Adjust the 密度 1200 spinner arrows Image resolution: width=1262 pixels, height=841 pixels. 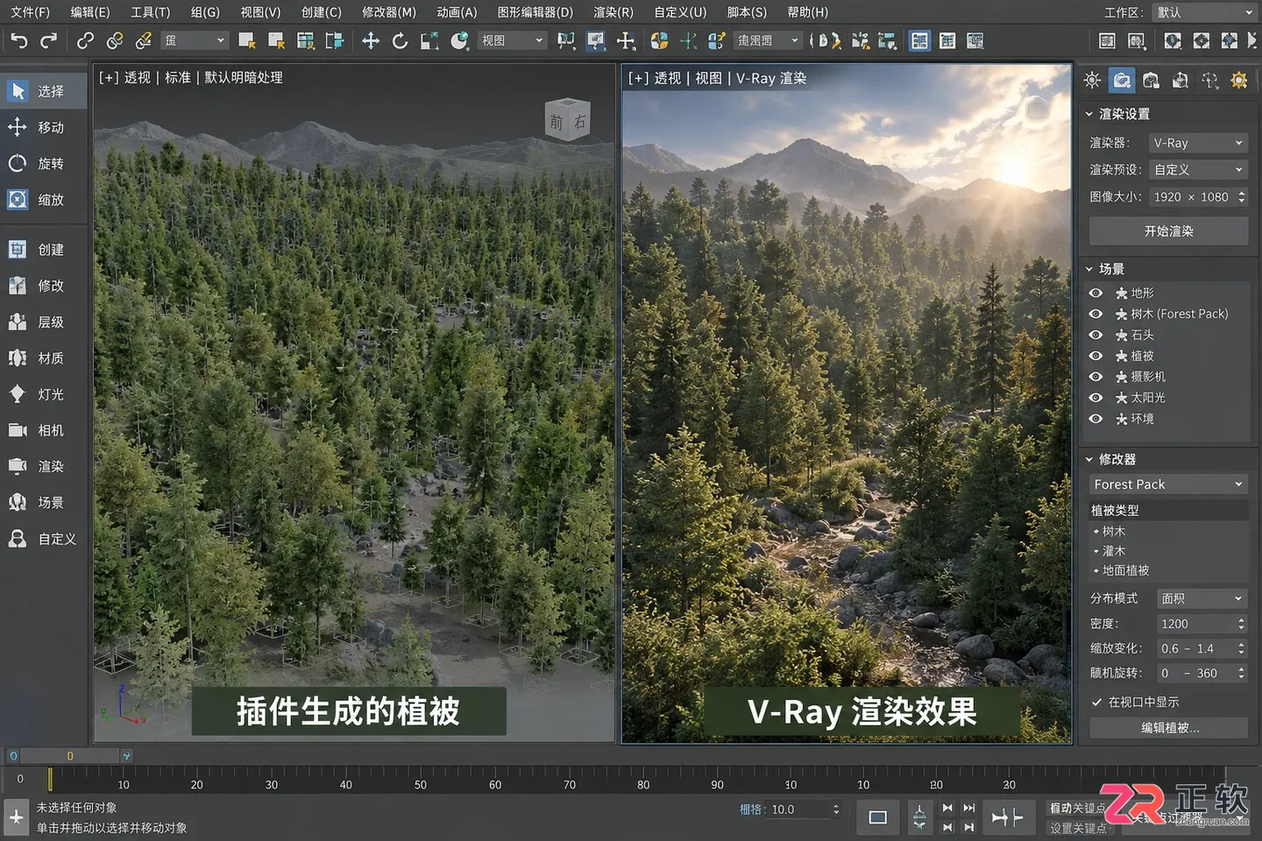(1241, 624)
